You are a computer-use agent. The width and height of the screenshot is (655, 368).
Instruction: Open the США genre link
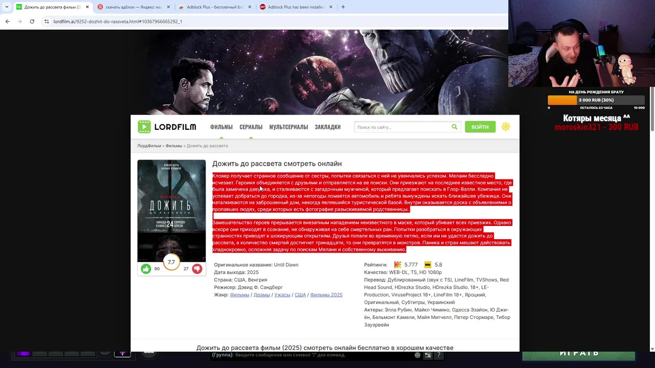[x=300, y=295]
